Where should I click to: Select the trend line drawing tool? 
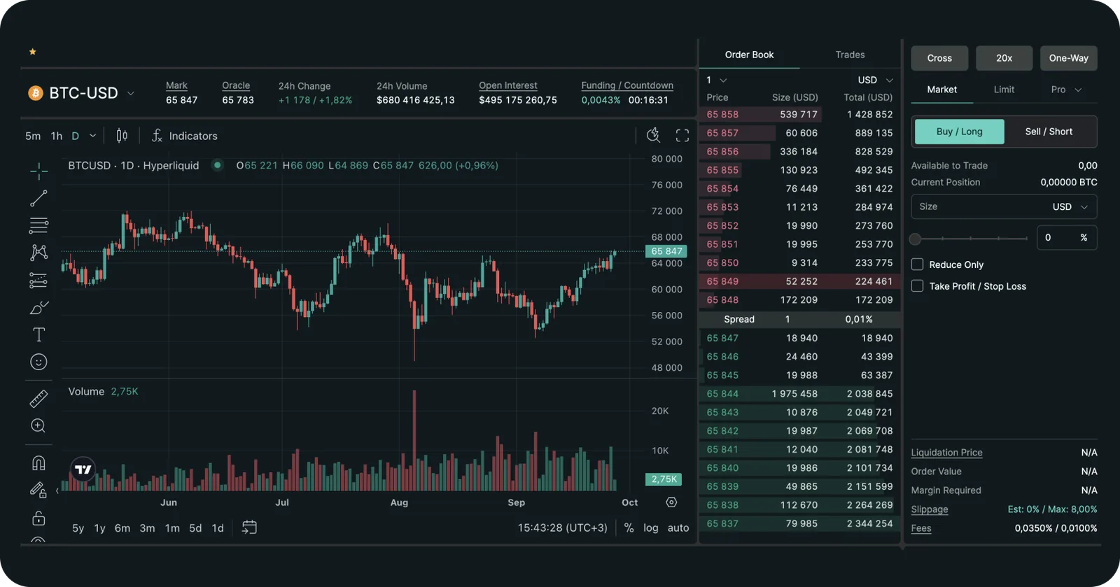coord(39,198)
